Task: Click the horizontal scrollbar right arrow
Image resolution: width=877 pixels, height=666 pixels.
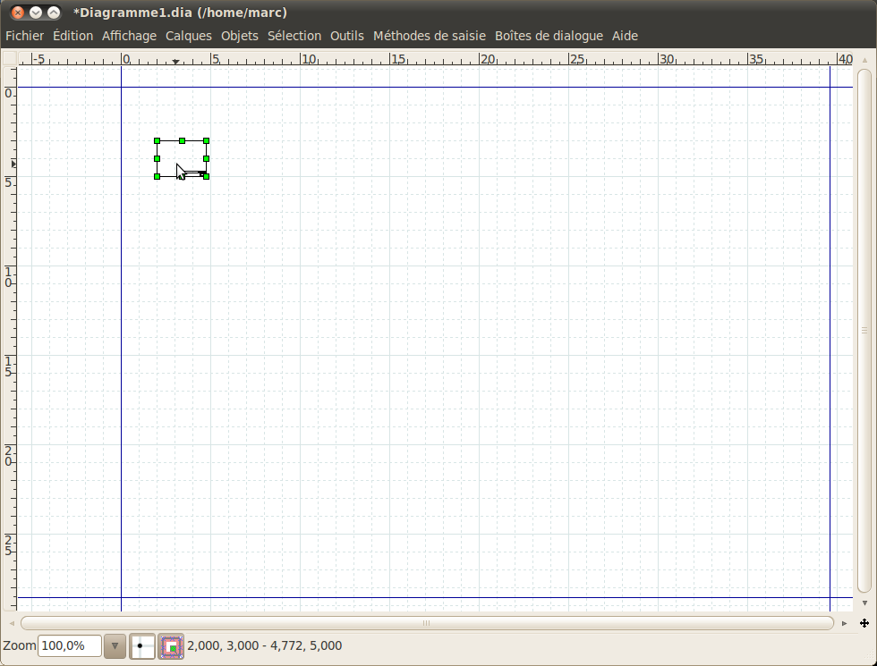Action: pyautogui.click(x=845, y=623)
